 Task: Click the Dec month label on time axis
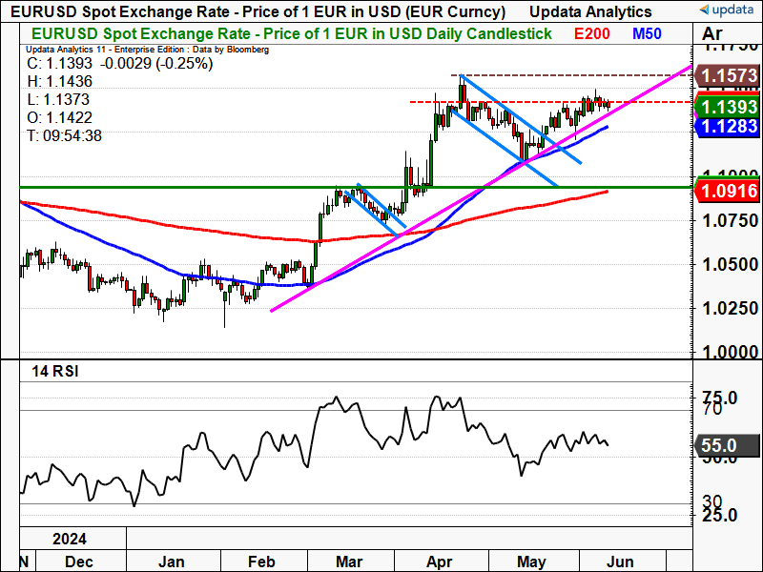[78, 562]
